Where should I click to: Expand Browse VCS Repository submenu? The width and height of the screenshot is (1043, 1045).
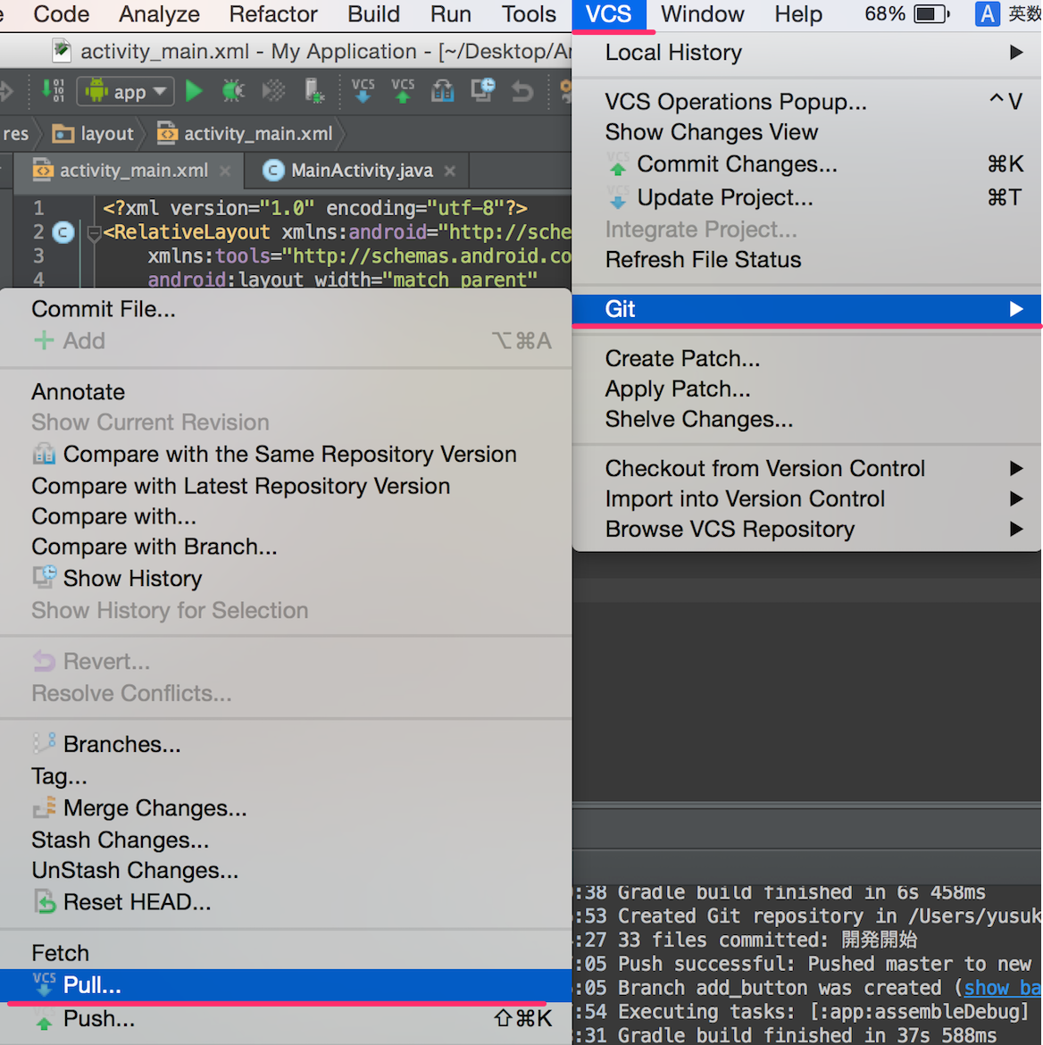(806, 530)
